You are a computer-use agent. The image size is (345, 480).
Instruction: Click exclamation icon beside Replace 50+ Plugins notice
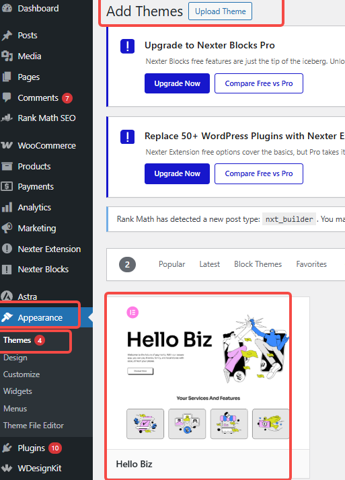click(x=127, y=136)
